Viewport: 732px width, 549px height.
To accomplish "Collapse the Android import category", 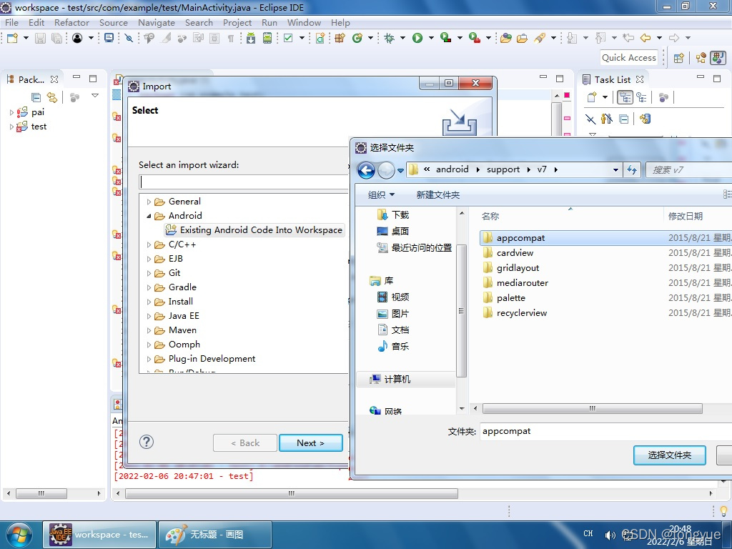I will point(149,216).
